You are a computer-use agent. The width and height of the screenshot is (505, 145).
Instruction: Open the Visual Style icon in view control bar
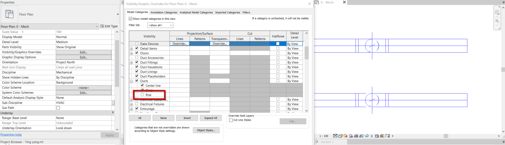tap(340, 136)
